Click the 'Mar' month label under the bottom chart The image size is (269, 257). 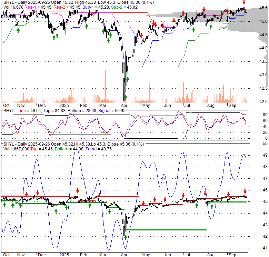103,255
